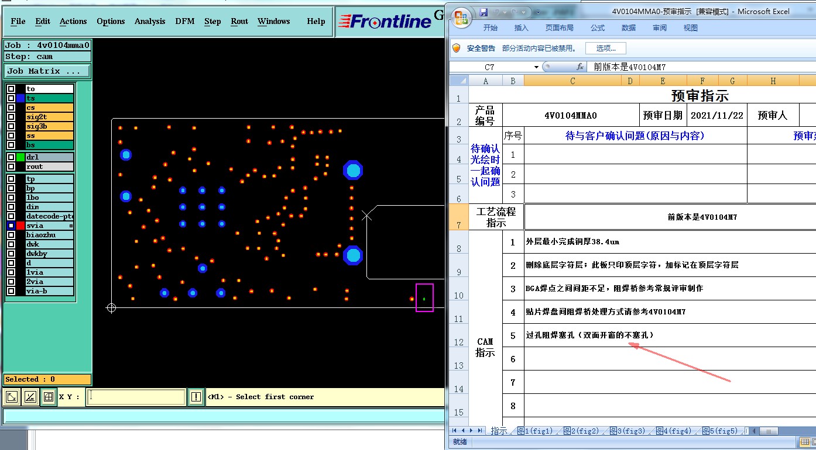Click the previous sheet navigation arrow
The width and height of the screenshot is (816, 450).
click(463, 431)
